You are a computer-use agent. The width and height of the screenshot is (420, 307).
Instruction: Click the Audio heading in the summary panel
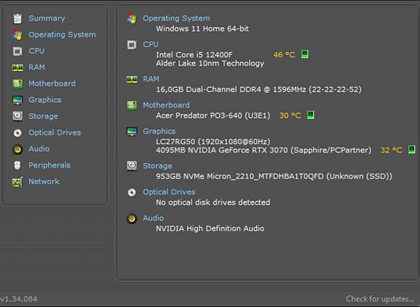(x=153, y=218)
